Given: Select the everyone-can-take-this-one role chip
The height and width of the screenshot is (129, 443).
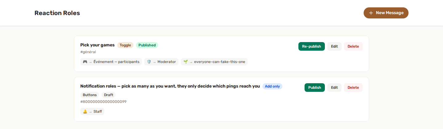Looking at the screenshot, I should tap(214, 62).
